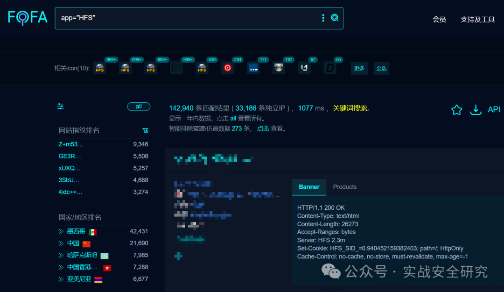Click the 全选 button
This screenshot has height=292, width=504.
(x=381, y=68)
